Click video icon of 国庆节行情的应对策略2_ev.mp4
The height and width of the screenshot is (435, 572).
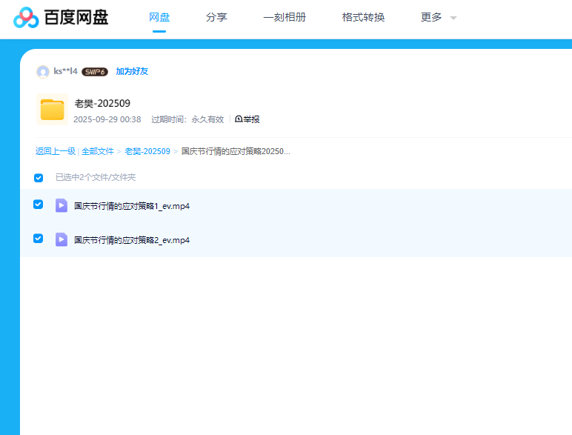pos(61,239)
